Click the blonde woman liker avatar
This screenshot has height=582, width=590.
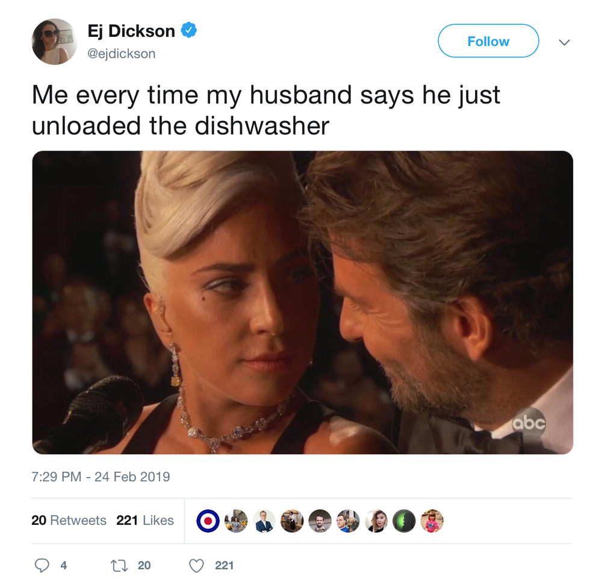(376, 521)
